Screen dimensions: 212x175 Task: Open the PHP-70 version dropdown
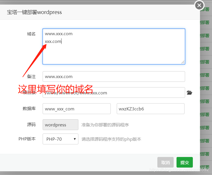pos(60,139)
